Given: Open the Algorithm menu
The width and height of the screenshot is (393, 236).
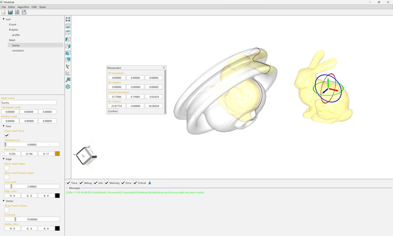Looking at the screenshot, I should 23,7.
